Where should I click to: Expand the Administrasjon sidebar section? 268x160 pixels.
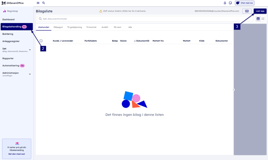30,74
